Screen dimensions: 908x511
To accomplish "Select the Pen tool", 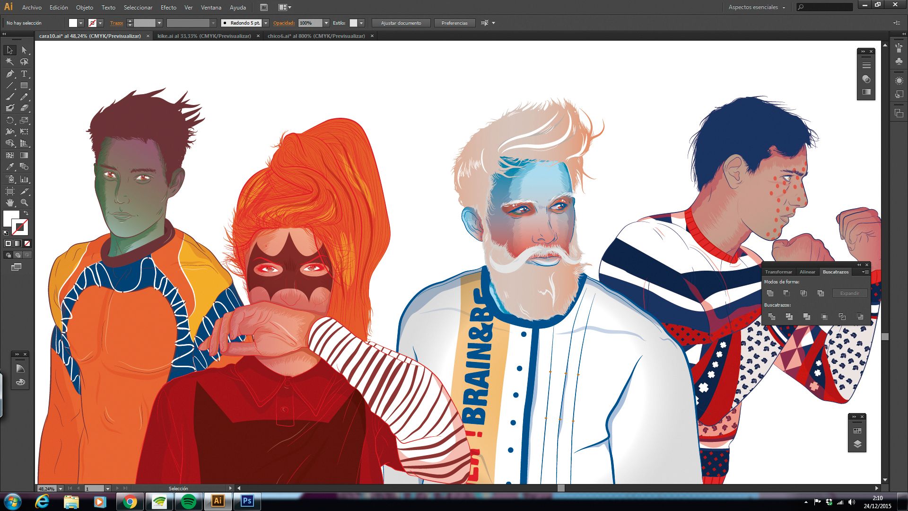I will [x=10, y=74].
